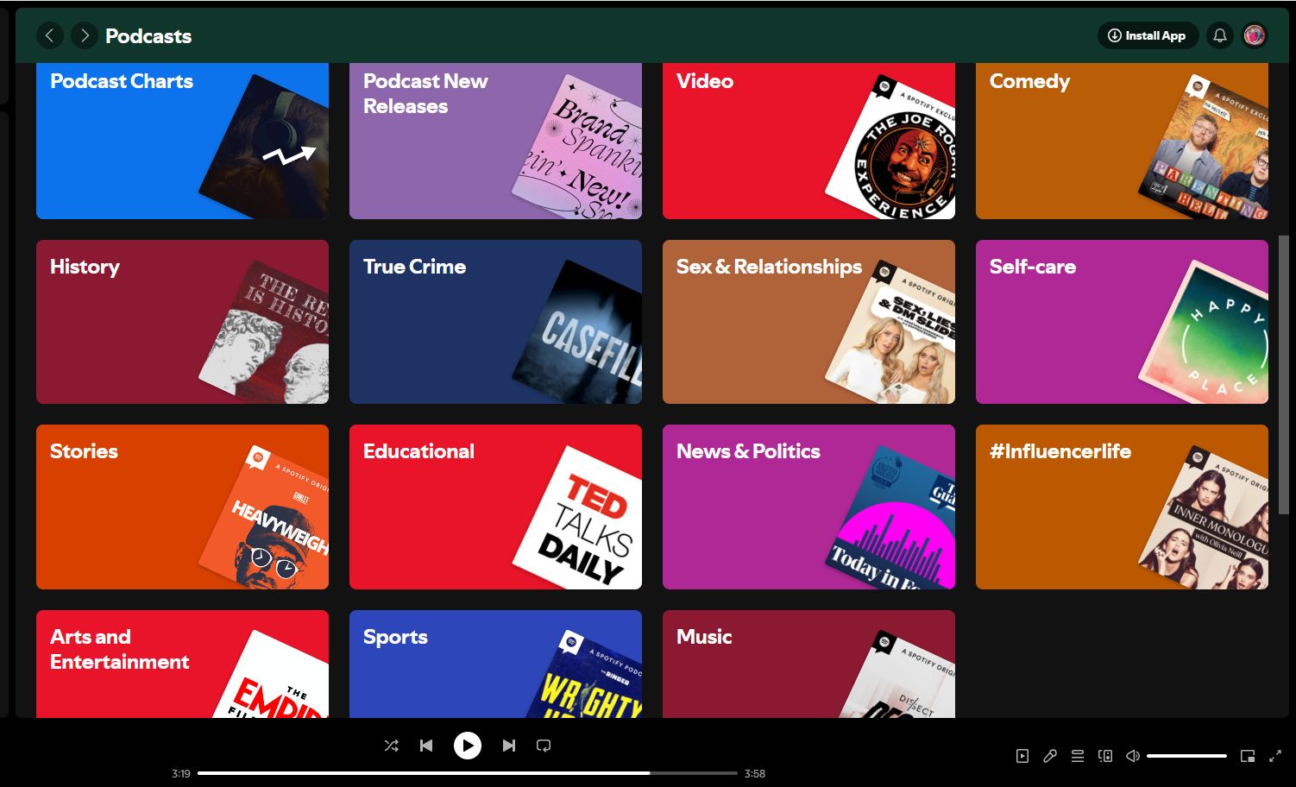Enter full screen mode icon
Image resolution: width=1296 pixels, height=787 pixels.
(x=1275, y=756)
